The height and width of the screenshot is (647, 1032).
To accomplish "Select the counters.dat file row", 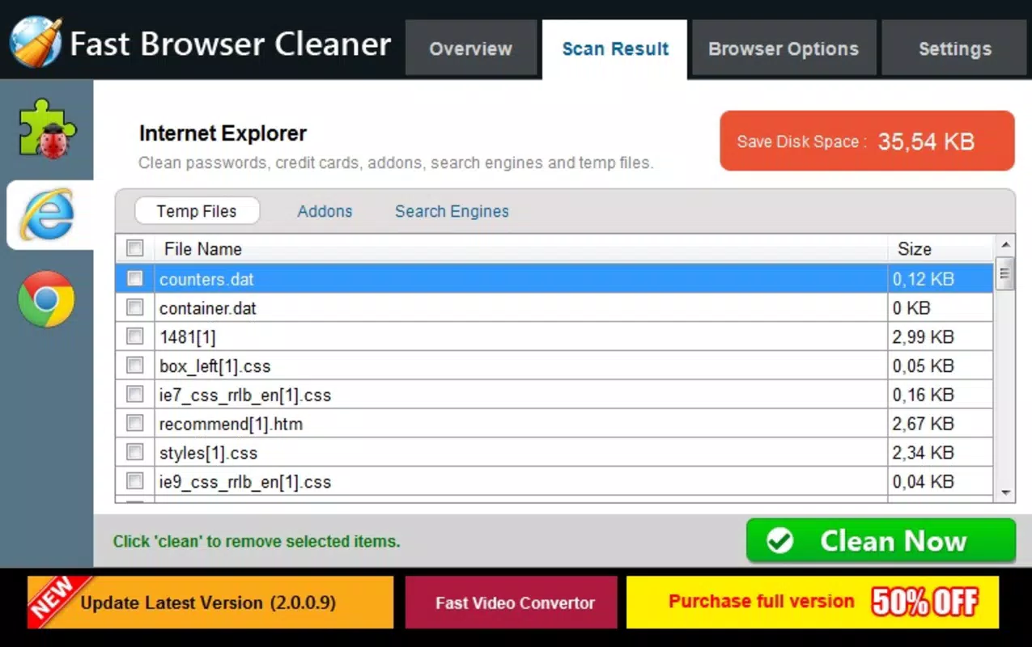I will point(554,279).
